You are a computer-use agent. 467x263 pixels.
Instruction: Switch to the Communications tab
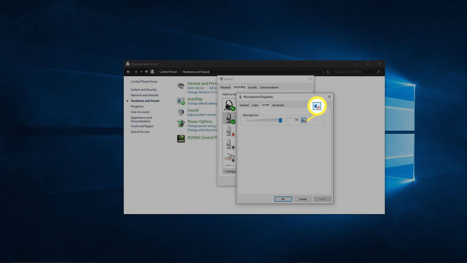pos(269,87)
